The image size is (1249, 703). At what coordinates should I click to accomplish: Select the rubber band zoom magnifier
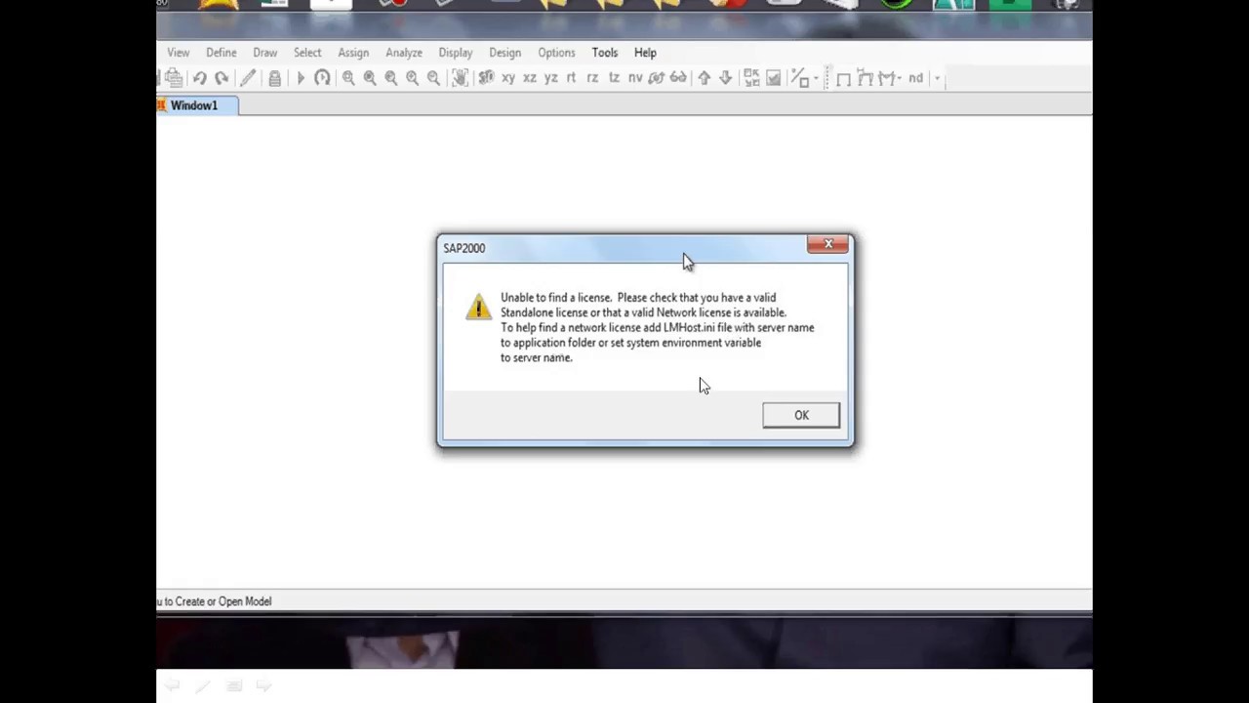(x=348, y=78)
